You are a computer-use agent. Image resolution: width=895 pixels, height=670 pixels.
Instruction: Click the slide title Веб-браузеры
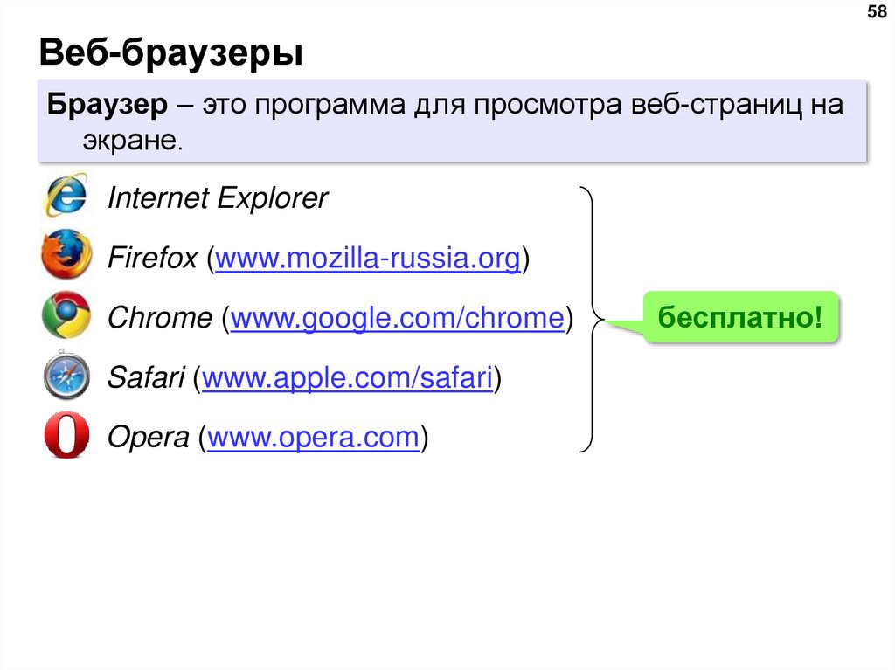(171, 54)
